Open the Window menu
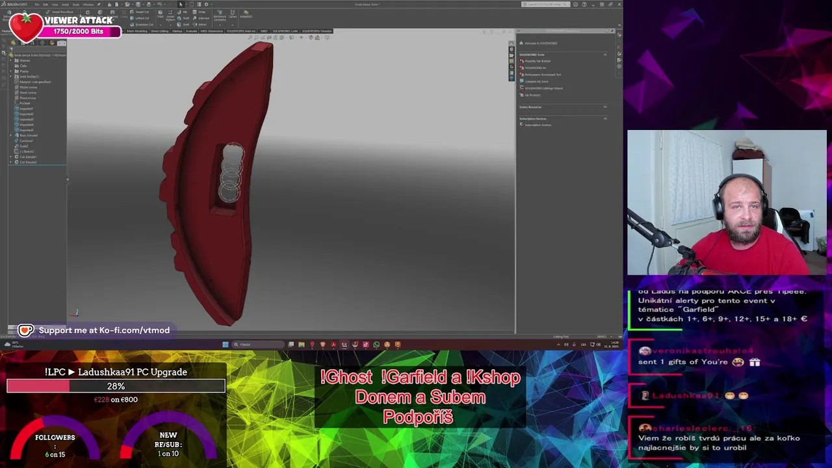832x468 pixels. [88, 5]
